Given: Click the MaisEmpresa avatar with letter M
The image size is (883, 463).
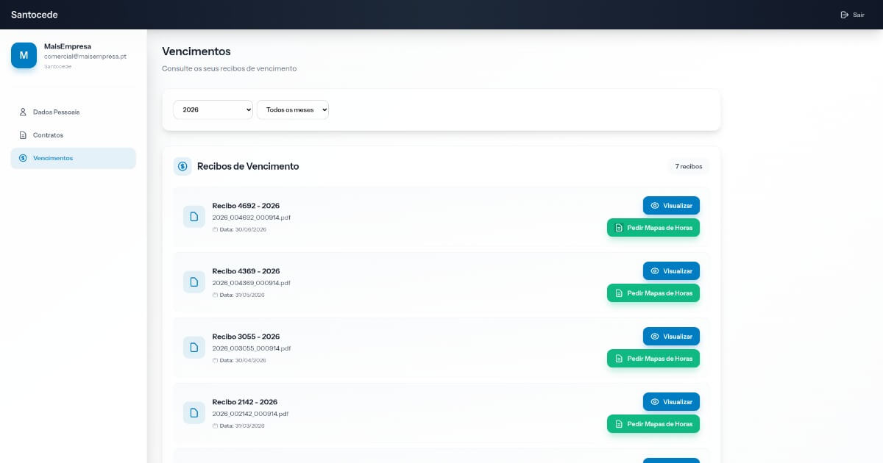Looking at the screenshot, I should point(24,55).
